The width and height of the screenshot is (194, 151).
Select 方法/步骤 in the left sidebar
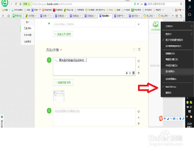pyautogui.click(x=27, y=35)
